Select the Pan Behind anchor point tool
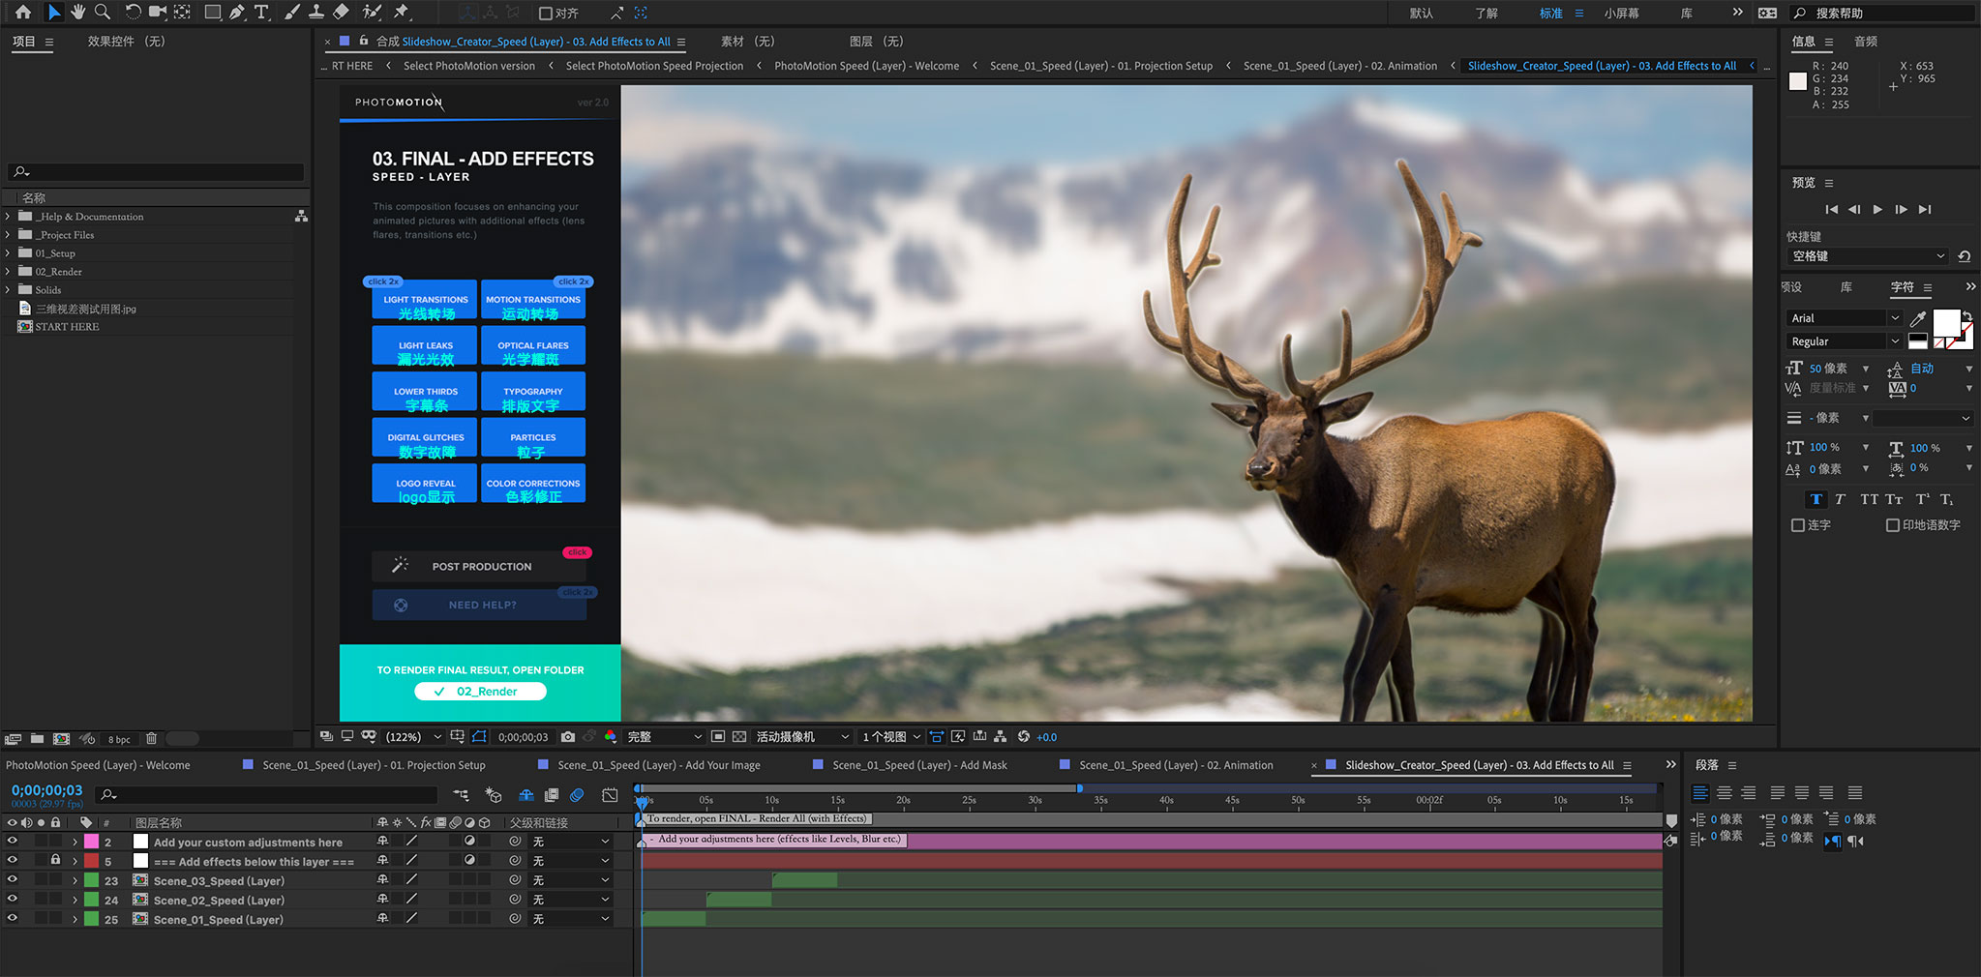This screenshot has height=977, width=1981. click(x=182, y=13)
